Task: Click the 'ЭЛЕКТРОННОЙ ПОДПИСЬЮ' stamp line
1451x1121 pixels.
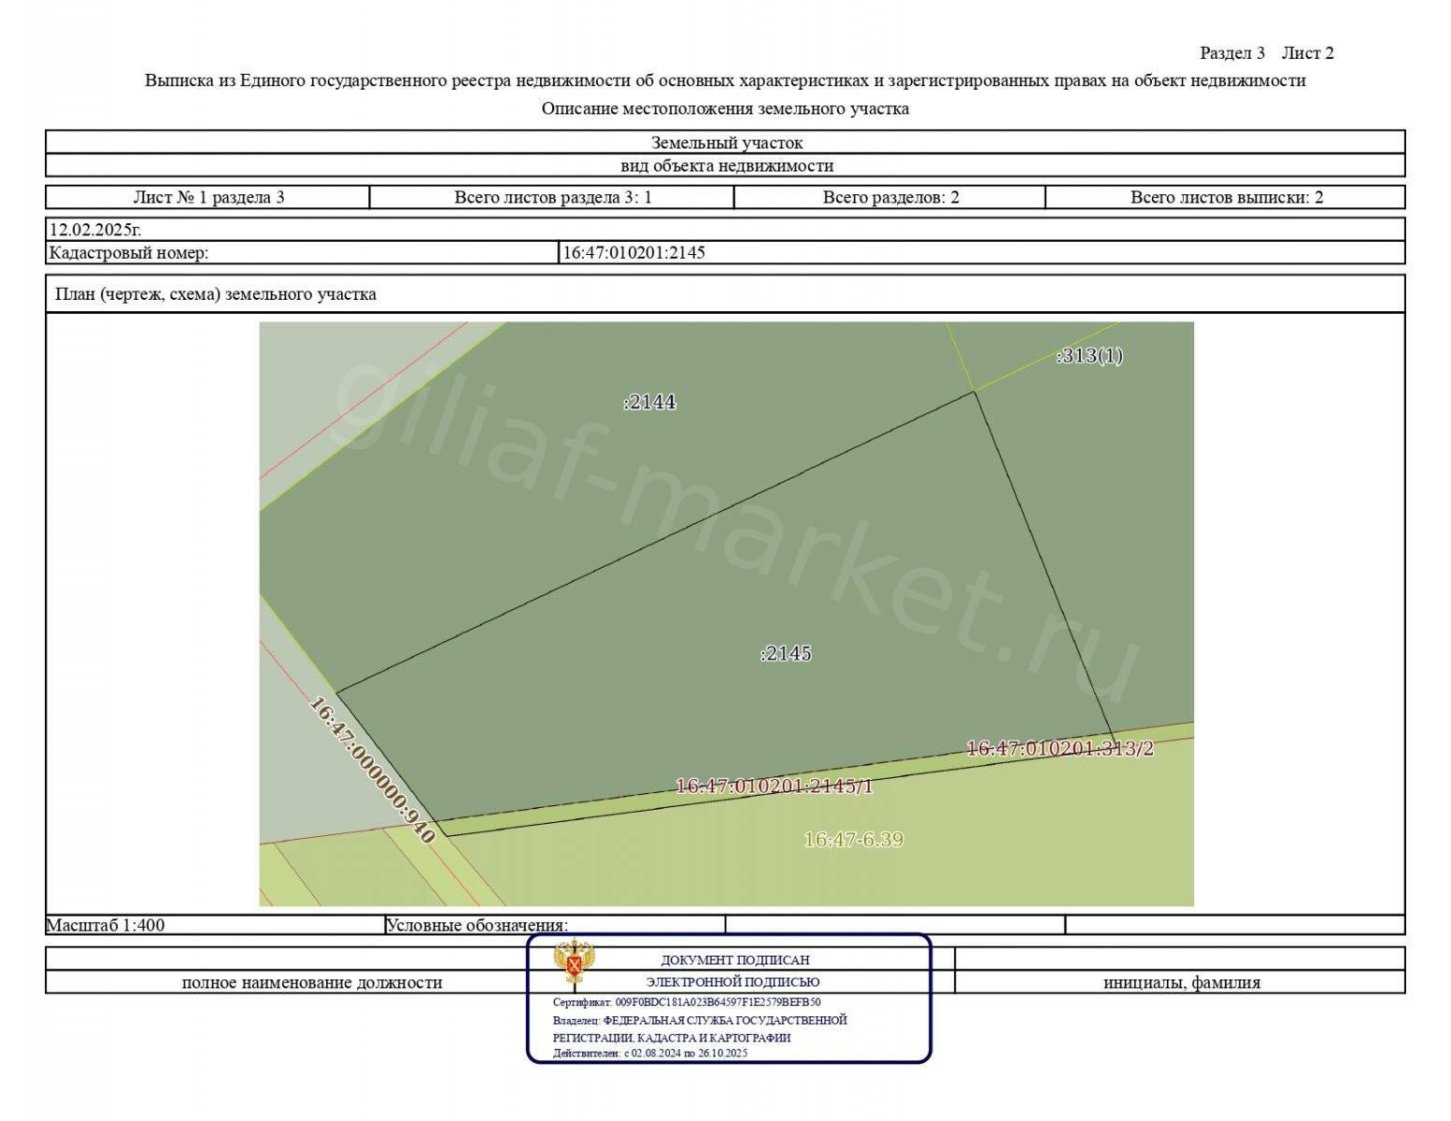Action: (733, 982)
